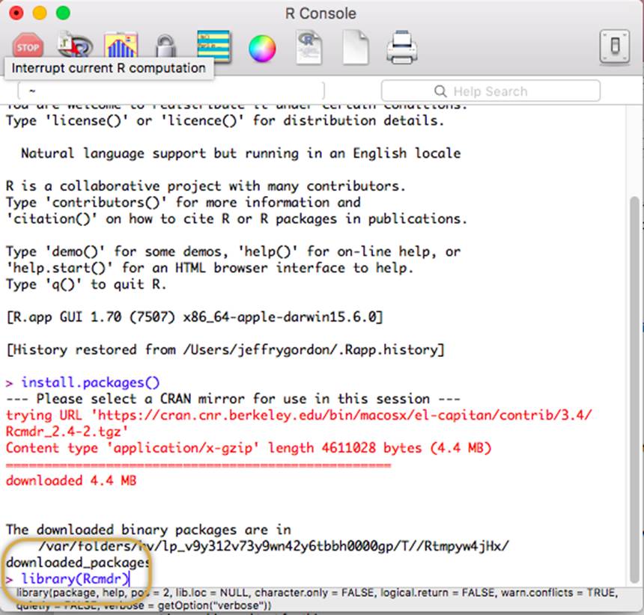Minimize the R Console with yellow button
The image size is (644, 615).
click(40, 13)
